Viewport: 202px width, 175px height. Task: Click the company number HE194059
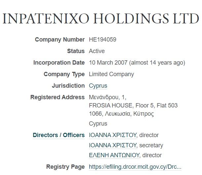pos(103,40)
